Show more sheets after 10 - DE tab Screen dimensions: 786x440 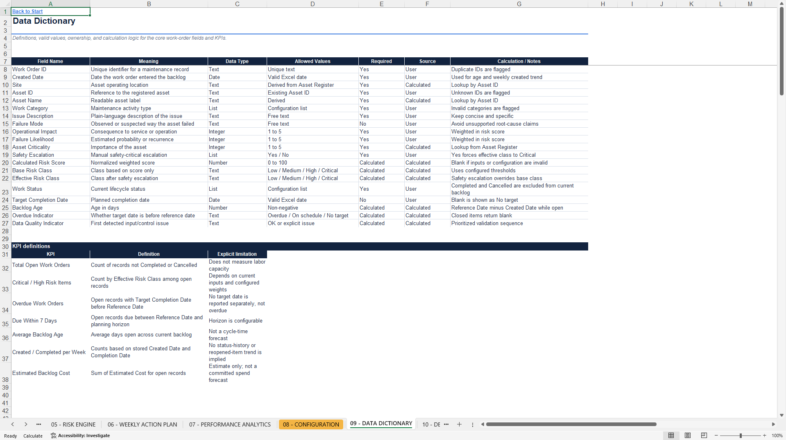446,424
